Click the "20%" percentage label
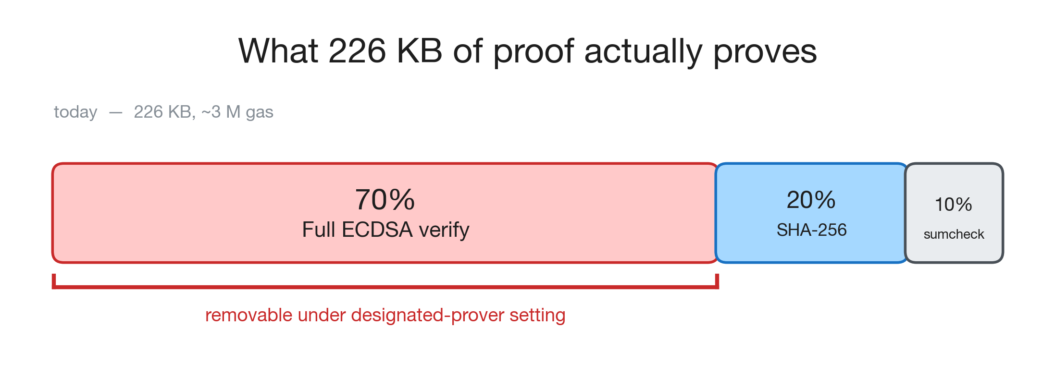This screenshot has width=1055, height=365. click(x=811, y=200)
